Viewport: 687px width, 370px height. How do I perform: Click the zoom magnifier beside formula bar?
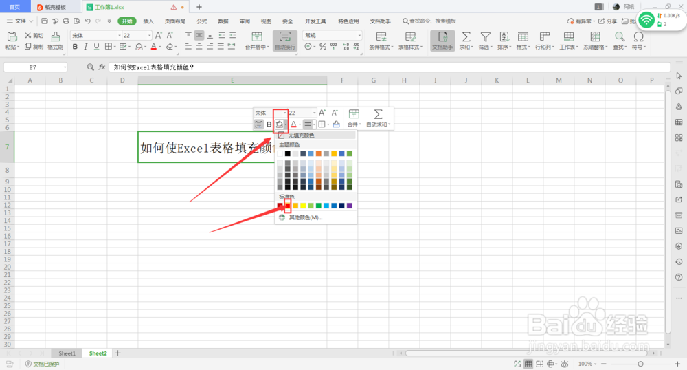coord(90,67)
